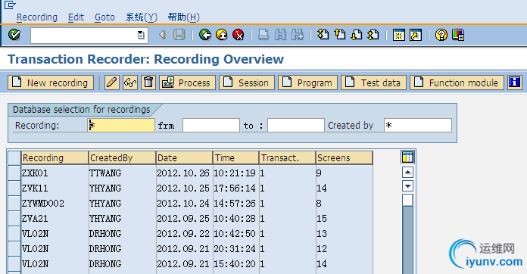The height and width of the screenshot is (274, 527).
Task: Click the Time column header
Action: pos(236,157)
